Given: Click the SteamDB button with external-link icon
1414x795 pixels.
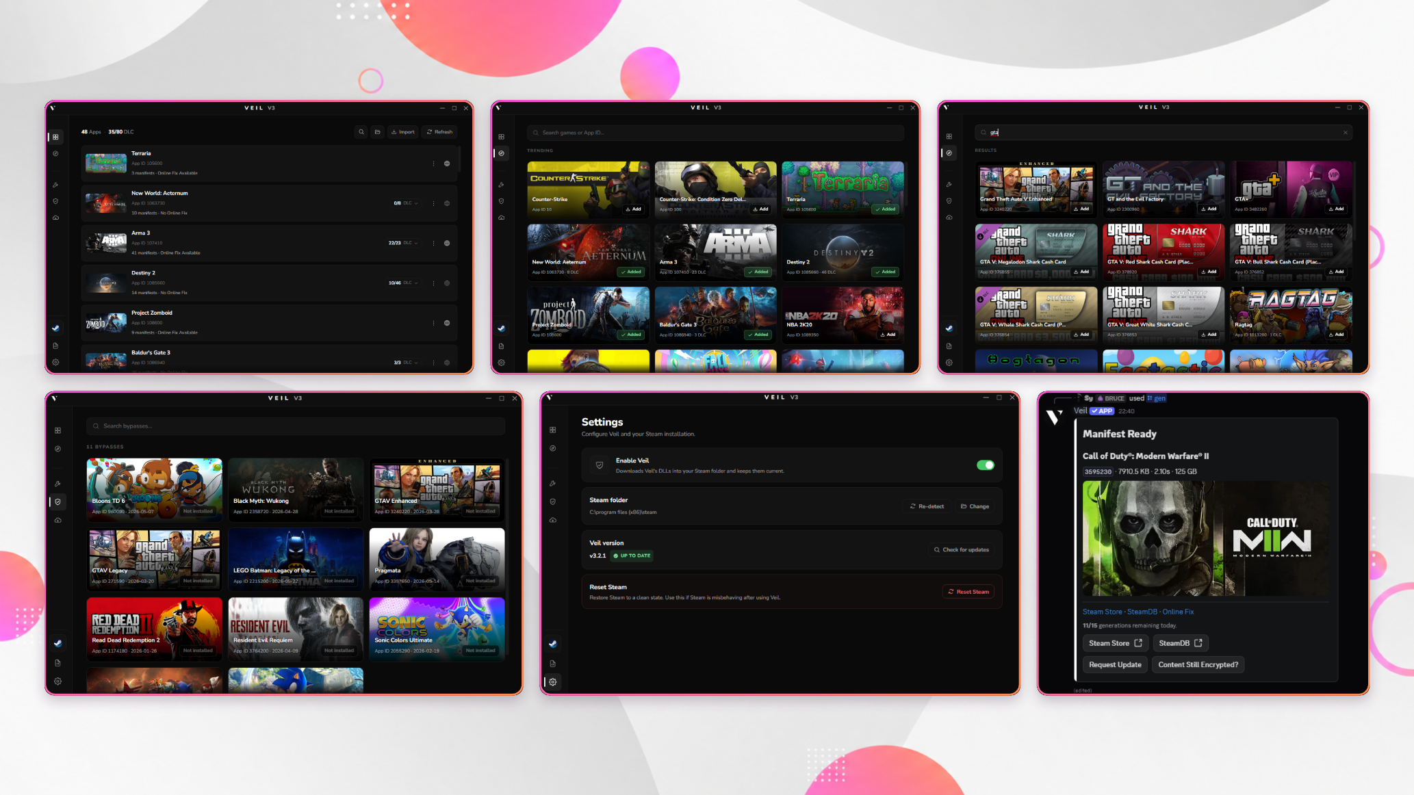Looking at the screenshot, I should [1181, 643].
